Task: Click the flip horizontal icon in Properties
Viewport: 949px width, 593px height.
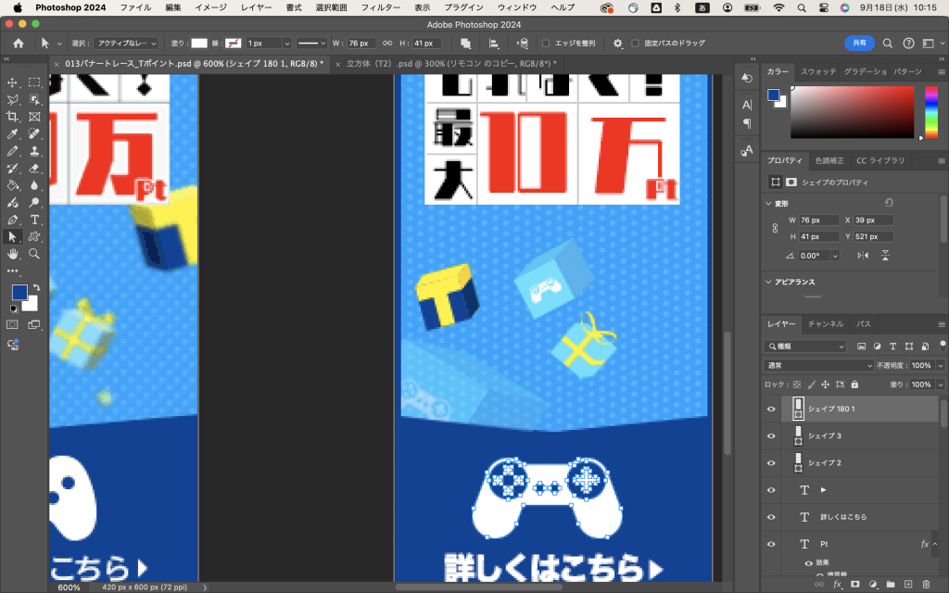Action: (863, 255)
